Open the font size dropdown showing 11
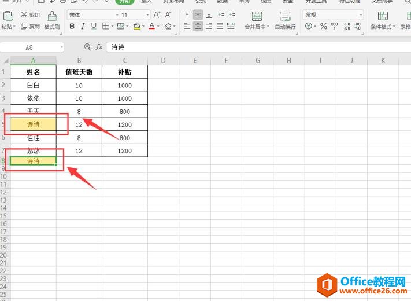Screen dimensions: 411x301 coord(147,15)
